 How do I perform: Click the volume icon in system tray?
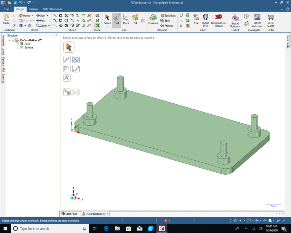point(260,228)
